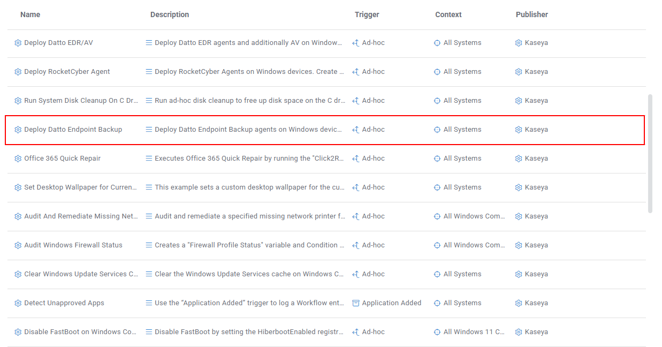Open Deploy Datto EDR/AV workflow
Image resolution: width=662 pixels, height=347 pixels.
pos(58,43)
